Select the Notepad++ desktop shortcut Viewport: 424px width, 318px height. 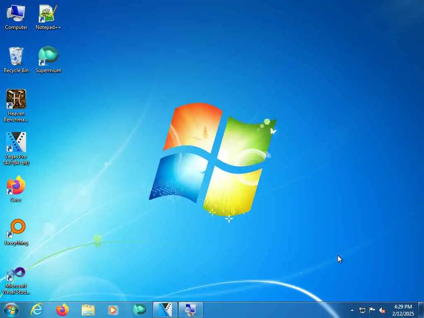pyautogui.click(x=48, y=17)
